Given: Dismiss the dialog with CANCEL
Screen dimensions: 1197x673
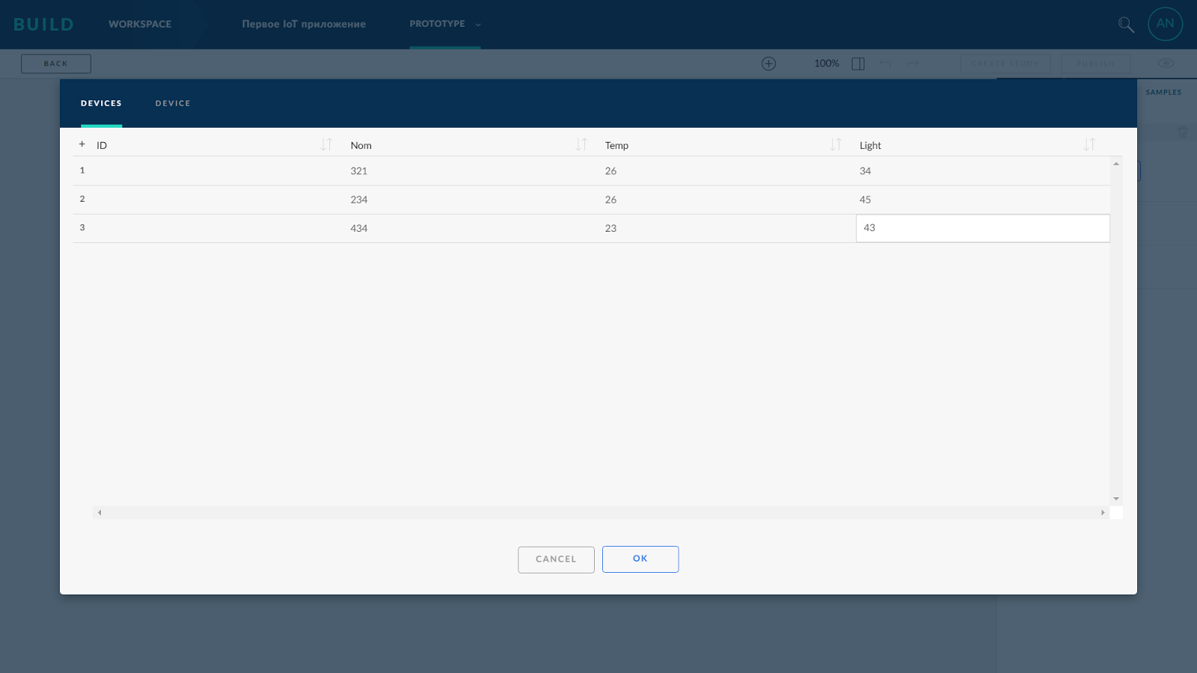Looking at the screenshot, I should tap(556, 559).
